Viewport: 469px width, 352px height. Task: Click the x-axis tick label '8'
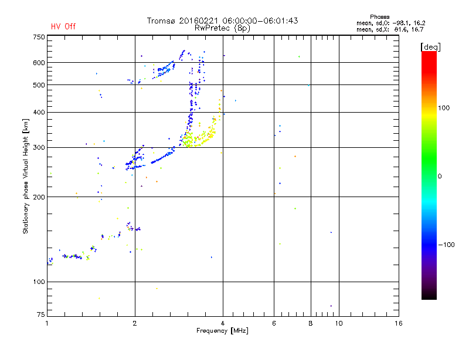pyautogui.click(x=311, y=323)
